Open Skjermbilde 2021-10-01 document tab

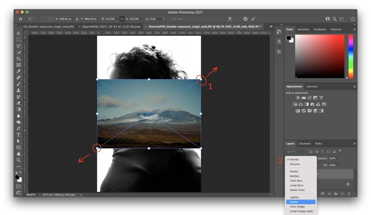point(111,26)
